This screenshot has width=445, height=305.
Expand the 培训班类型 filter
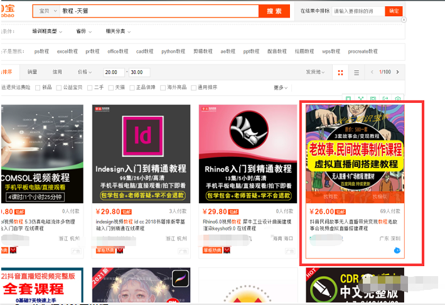[x=47, y=31]
